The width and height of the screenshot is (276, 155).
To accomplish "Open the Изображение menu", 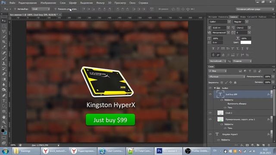I will point(48,3).
